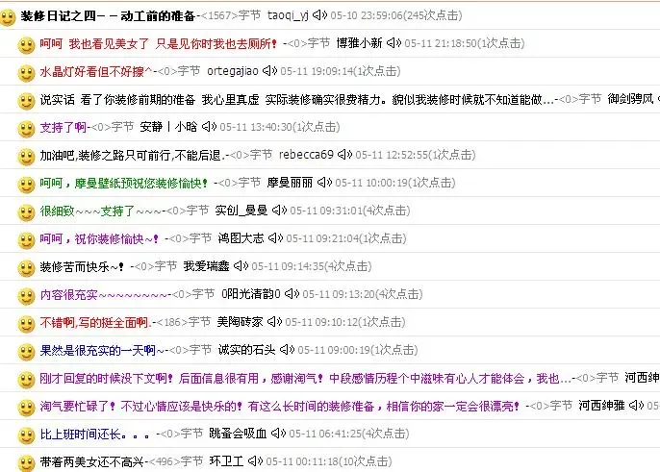Click smiley icon beside 带著两美女还不高兴
Image resolution: width=660 pixels, height=472 pixels.
26,463
